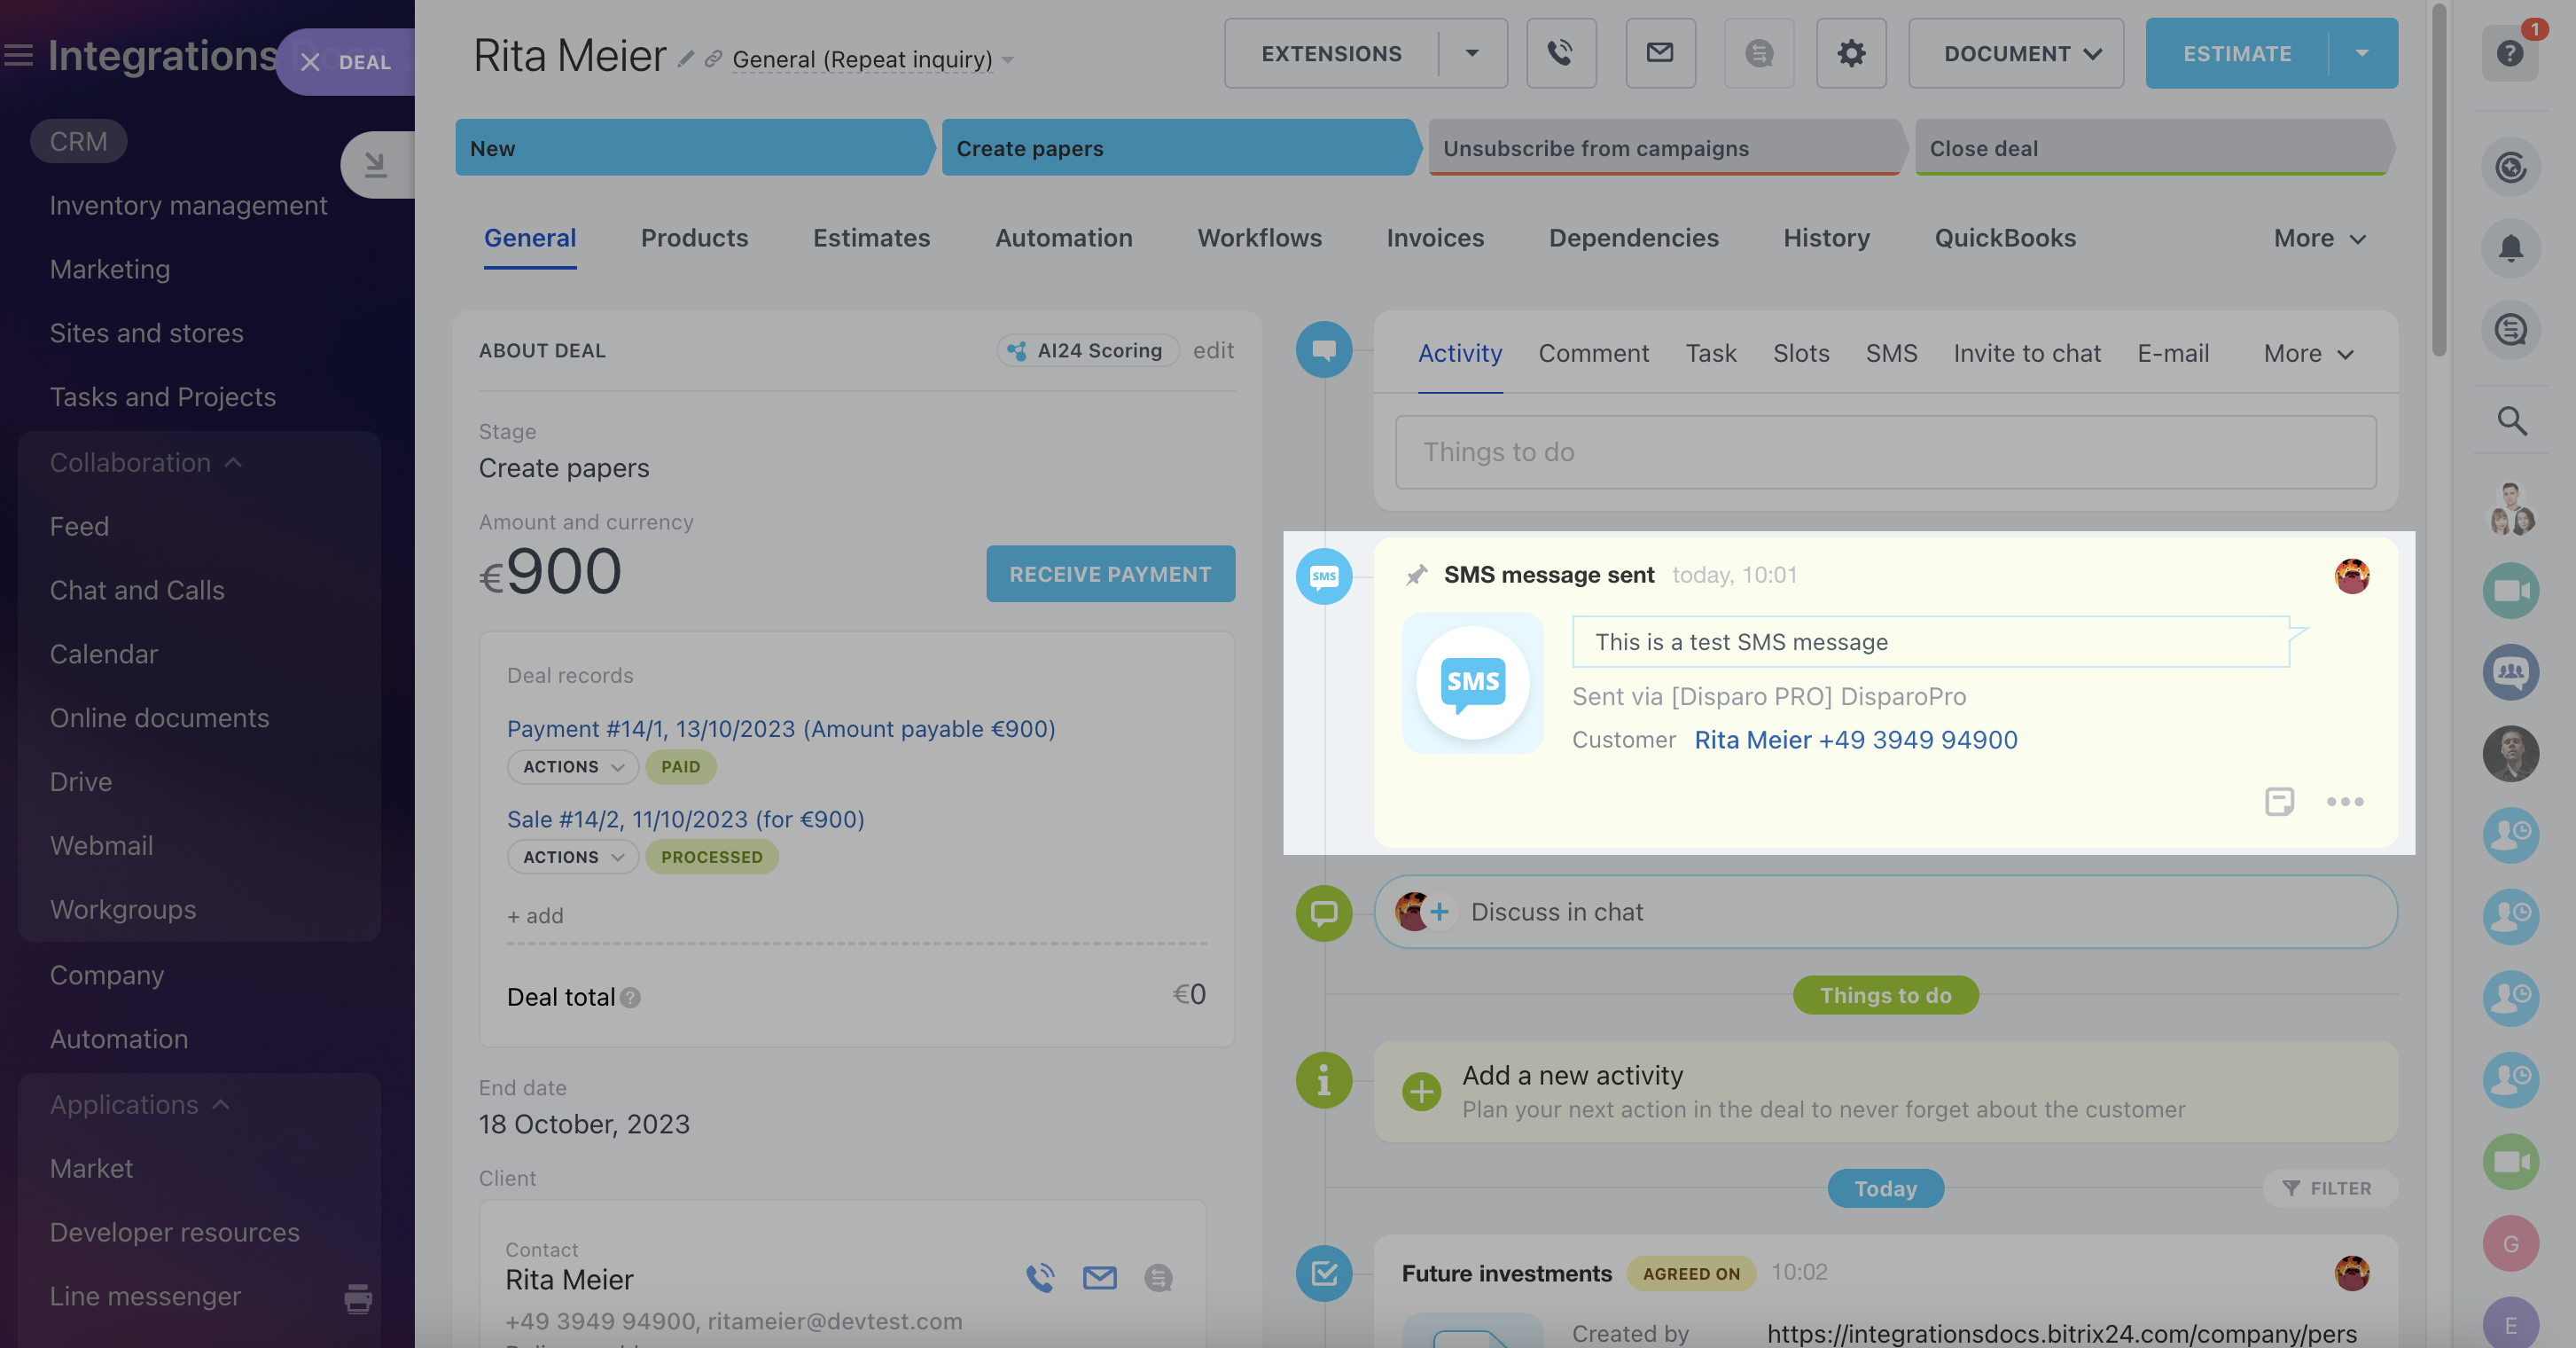Click the notifications bell icon
The image size is (2576, 1348).
pos(2510,248)
